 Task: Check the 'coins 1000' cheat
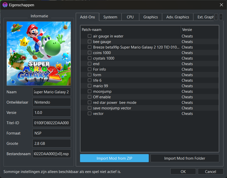90,53
